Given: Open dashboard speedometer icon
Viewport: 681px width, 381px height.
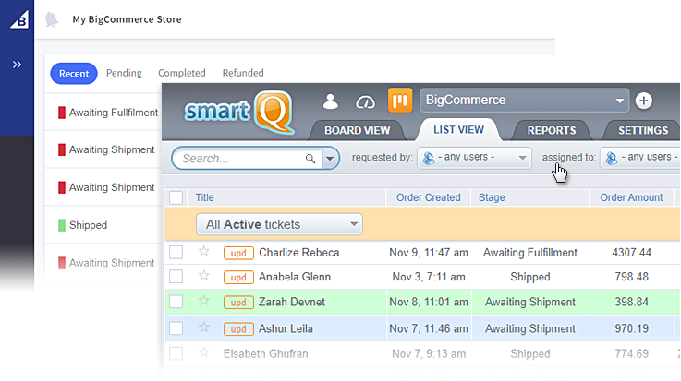Looking at the screenshot, I should [x=365, y=101].
